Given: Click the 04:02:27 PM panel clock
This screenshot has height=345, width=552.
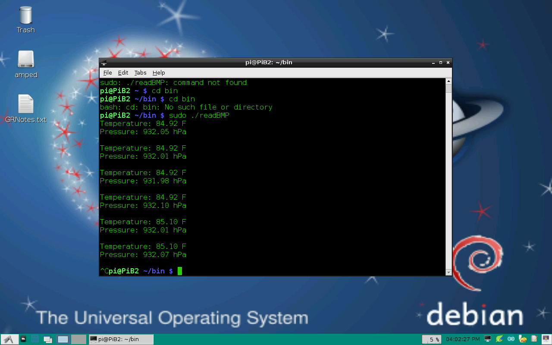Looking at the screenshot, I should pos(463,339).
